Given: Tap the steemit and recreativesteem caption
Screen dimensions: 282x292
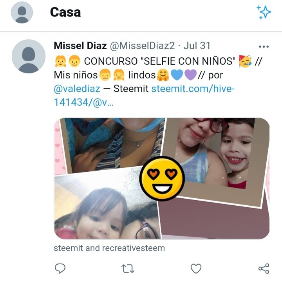Looking at the screenshot, I should [x=109, y=248].
